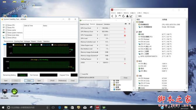Toggle Motherboard graph checkbox
The height and width of the screenshot is (110, 196).
[x=13, y=45]
